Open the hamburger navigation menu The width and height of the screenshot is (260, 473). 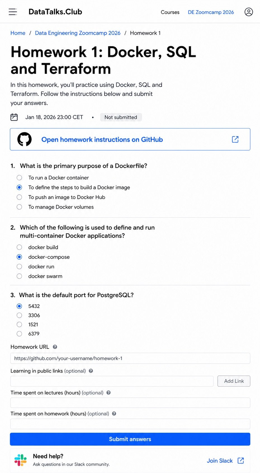(13, 12)
